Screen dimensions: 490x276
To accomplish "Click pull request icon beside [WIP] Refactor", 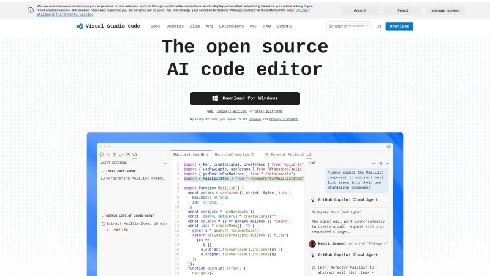I will [x=314, y=267].
